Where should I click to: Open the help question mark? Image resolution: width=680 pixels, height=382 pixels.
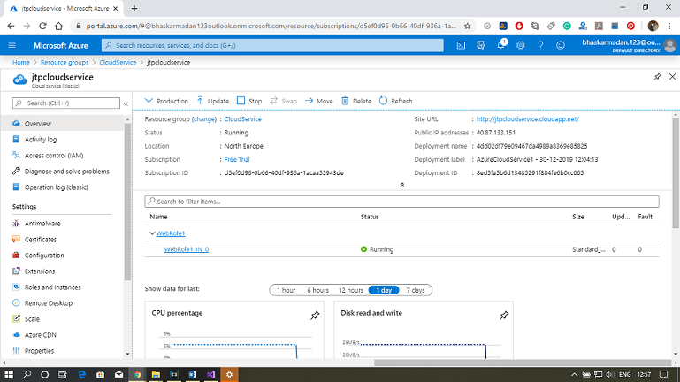[540, 45]
